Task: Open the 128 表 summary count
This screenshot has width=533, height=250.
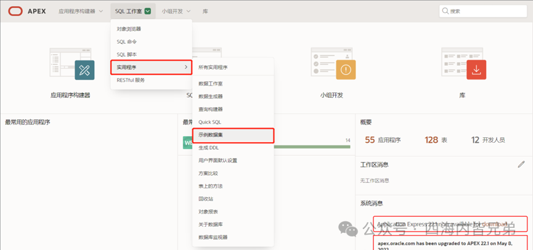Action: pos(436,140)
